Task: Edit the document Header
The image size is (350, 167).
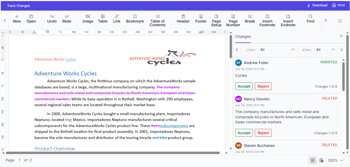Action: pos(183,19)
